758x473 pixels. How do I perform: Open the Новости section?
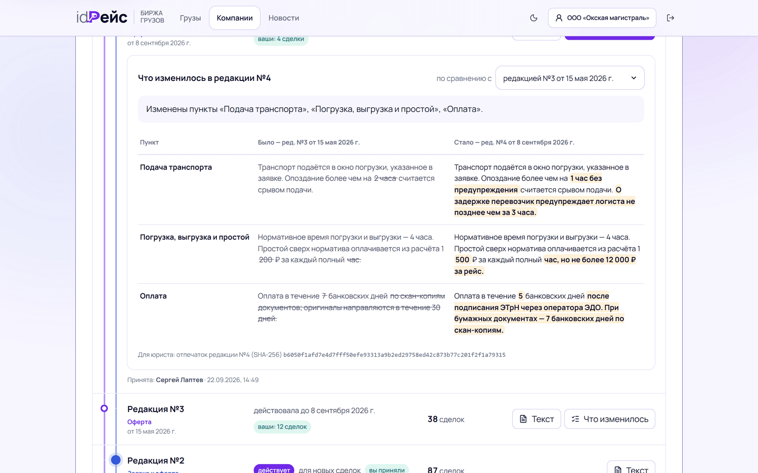coord(284,18)
